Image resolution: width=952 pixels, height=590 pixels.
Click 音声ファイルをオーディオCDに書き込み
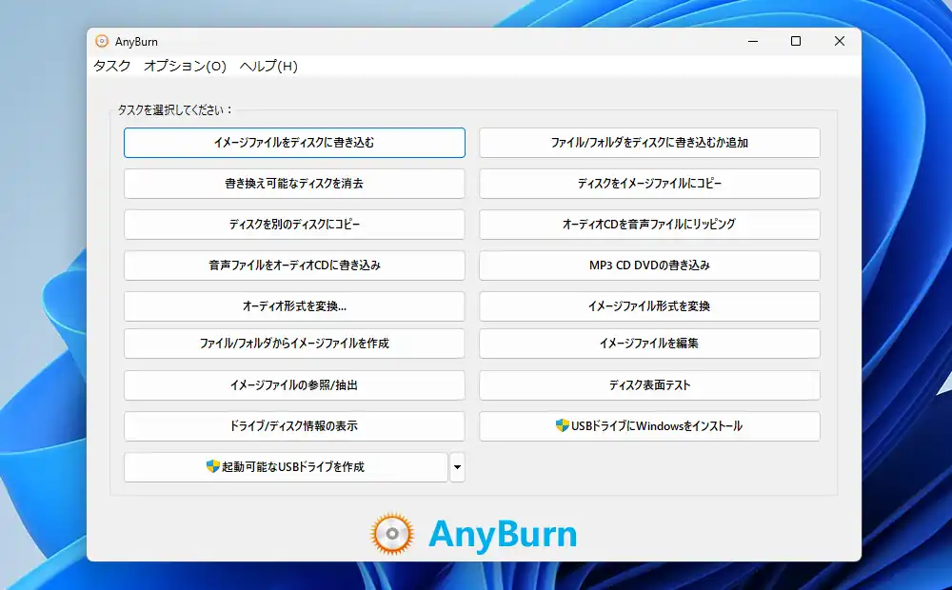[294, 265]
